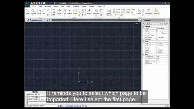Switch to the Solid ribbon tab
The width and height of the screenshot is (194, 109).
tap(40, 6)
